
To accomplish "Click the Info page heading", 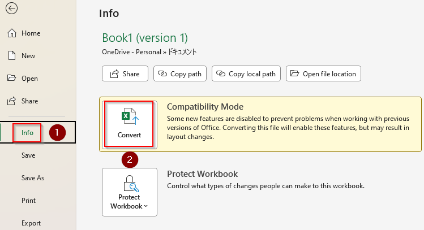I will click(x=109, y=14).
